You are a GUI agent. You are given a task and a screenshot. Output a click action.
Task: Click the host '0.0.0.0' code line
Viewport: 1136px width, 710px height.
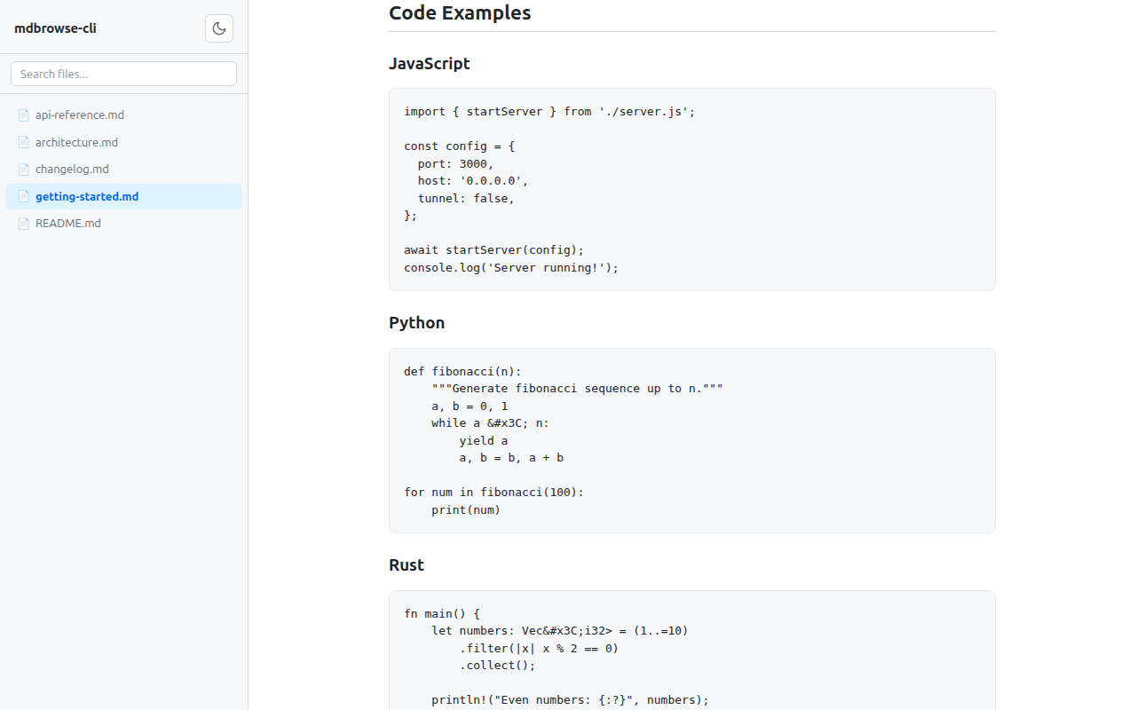473,181
